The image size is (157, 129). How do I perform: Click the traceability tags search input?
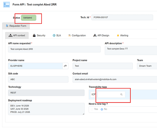(x=111, y=95)
